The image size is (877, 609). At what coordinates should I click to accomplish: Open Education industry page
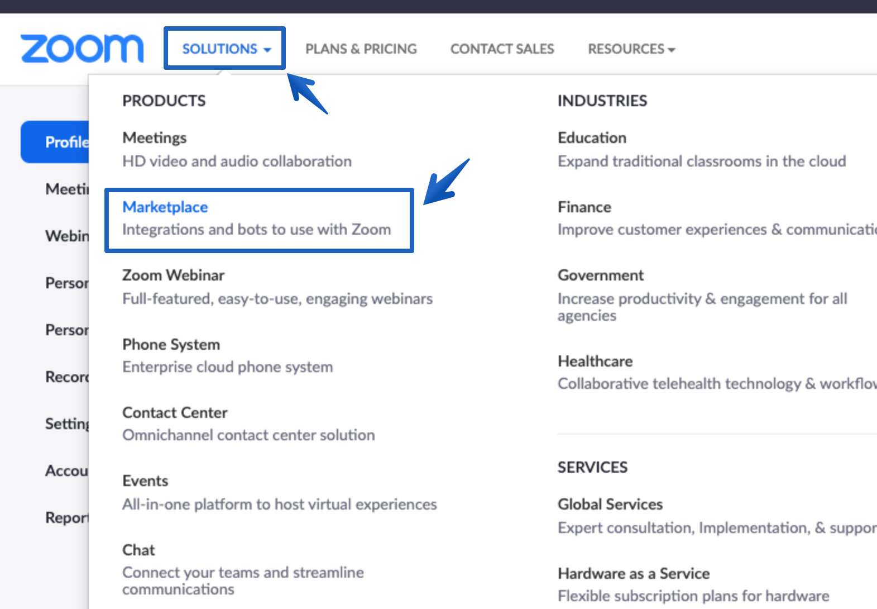pos(592,138)
